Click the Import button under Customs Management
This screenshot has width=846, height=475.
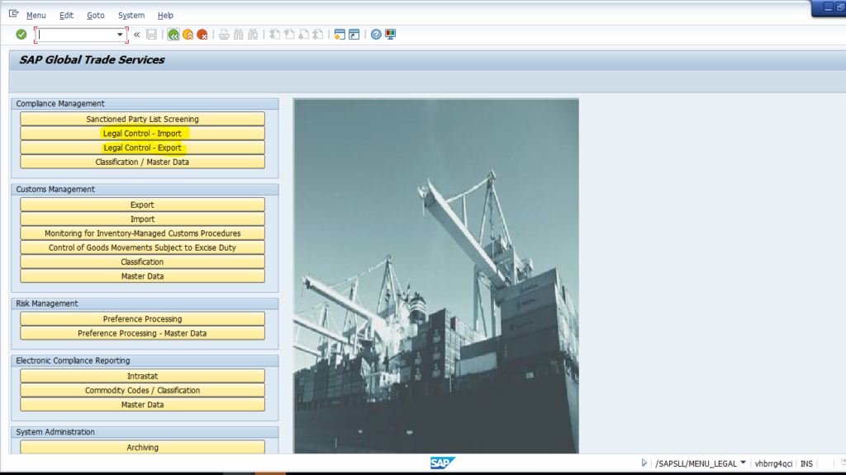click(142, 219)
